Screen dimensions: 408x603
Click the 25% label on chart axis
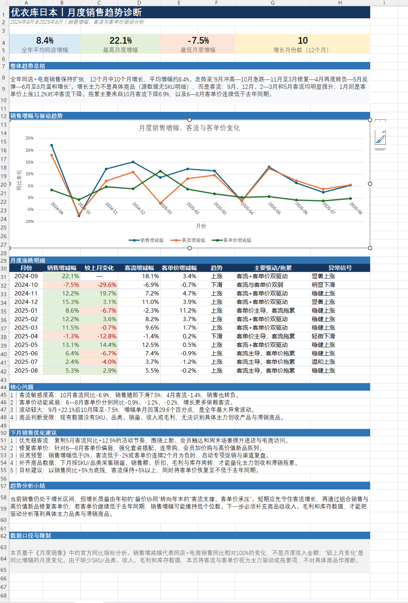pos(30,138)
